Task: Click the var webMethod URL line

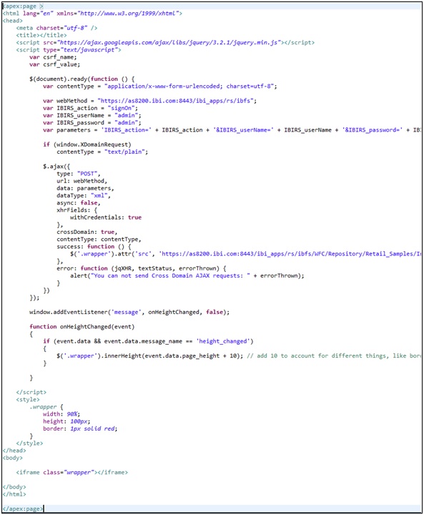Action: click(149, 101)
